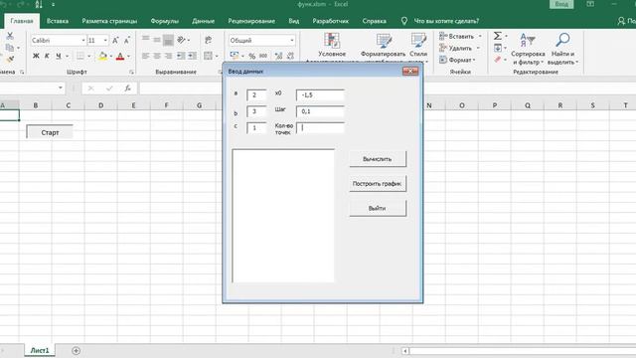Open Сортировка и фильтр menu

tap(528, 49)
